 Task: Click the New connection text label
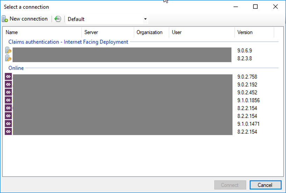click(29, 19)
